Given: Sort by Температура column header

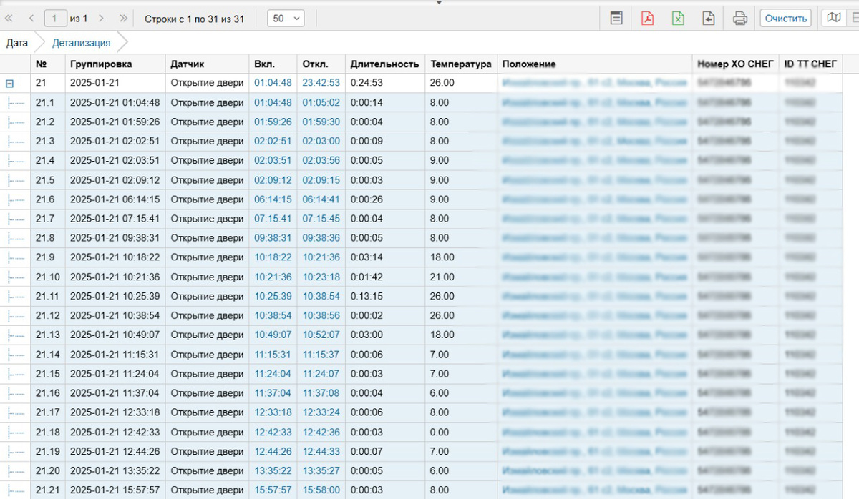Looking at the screenshot, I should [461, 64].
